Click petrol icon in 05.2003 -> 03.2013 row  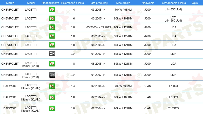[52, 27]
